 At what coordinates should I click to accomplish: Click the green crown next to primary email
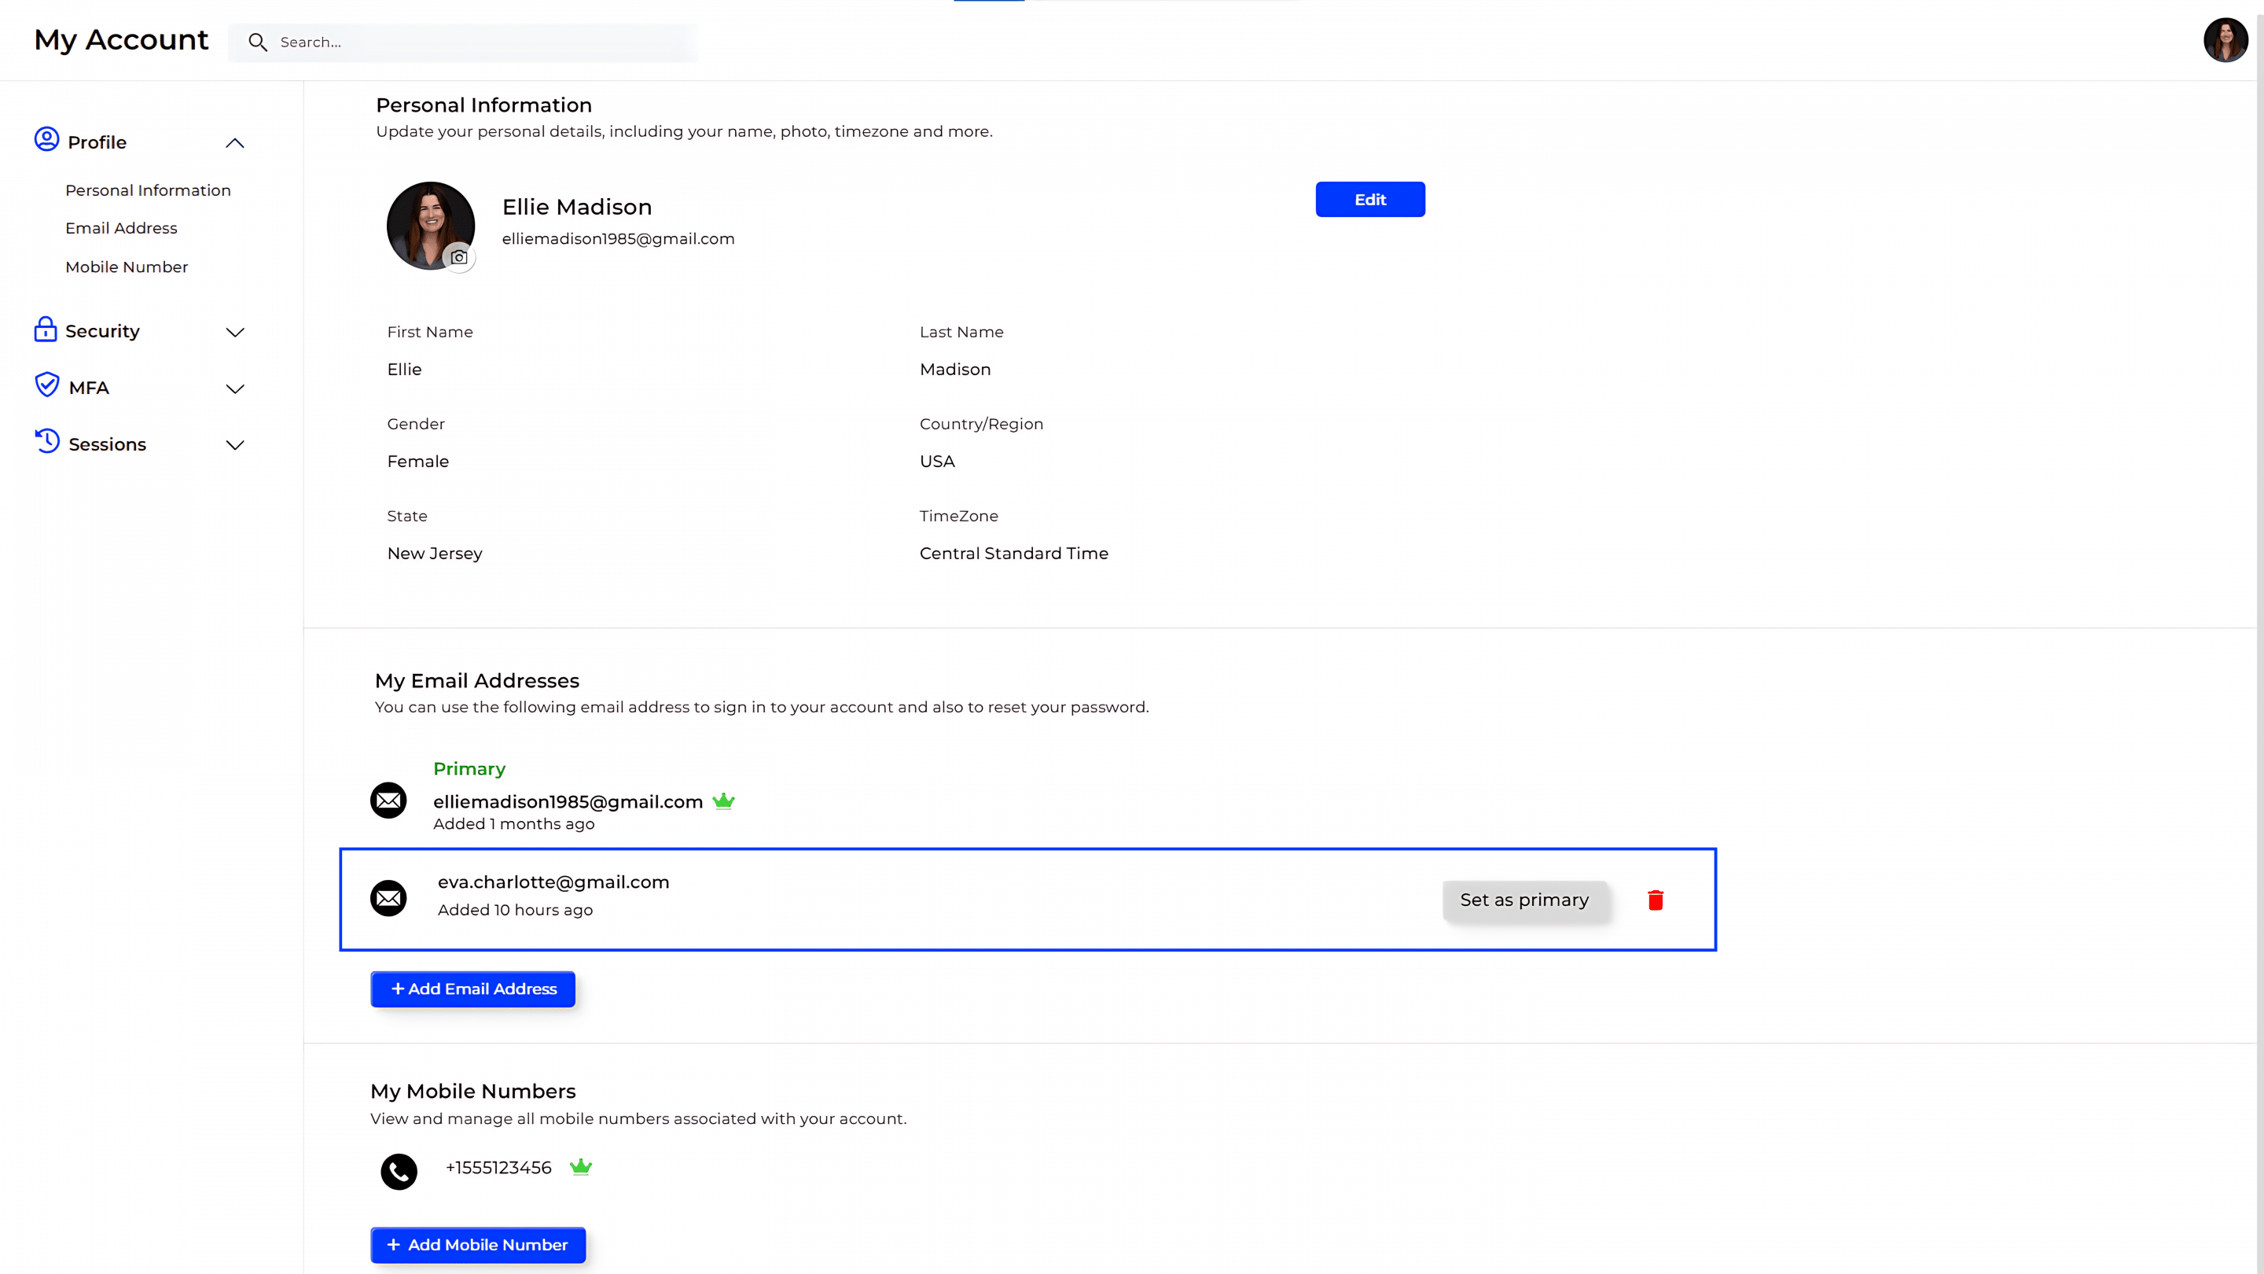pos(723,800)
